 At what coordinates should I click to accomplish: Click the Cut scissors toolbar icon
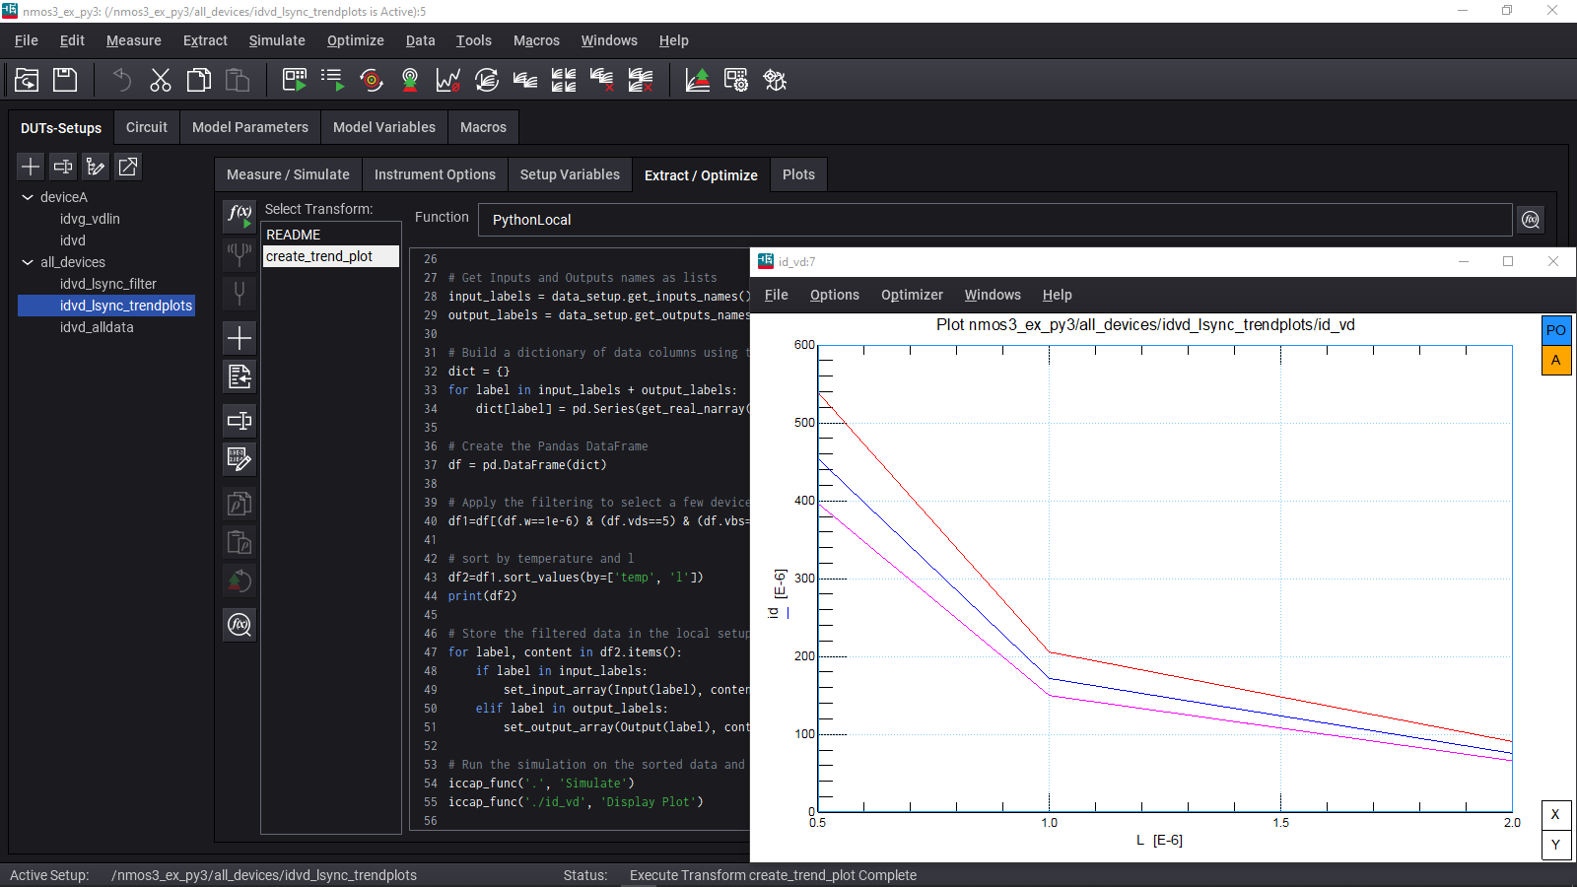coord(160,80)
